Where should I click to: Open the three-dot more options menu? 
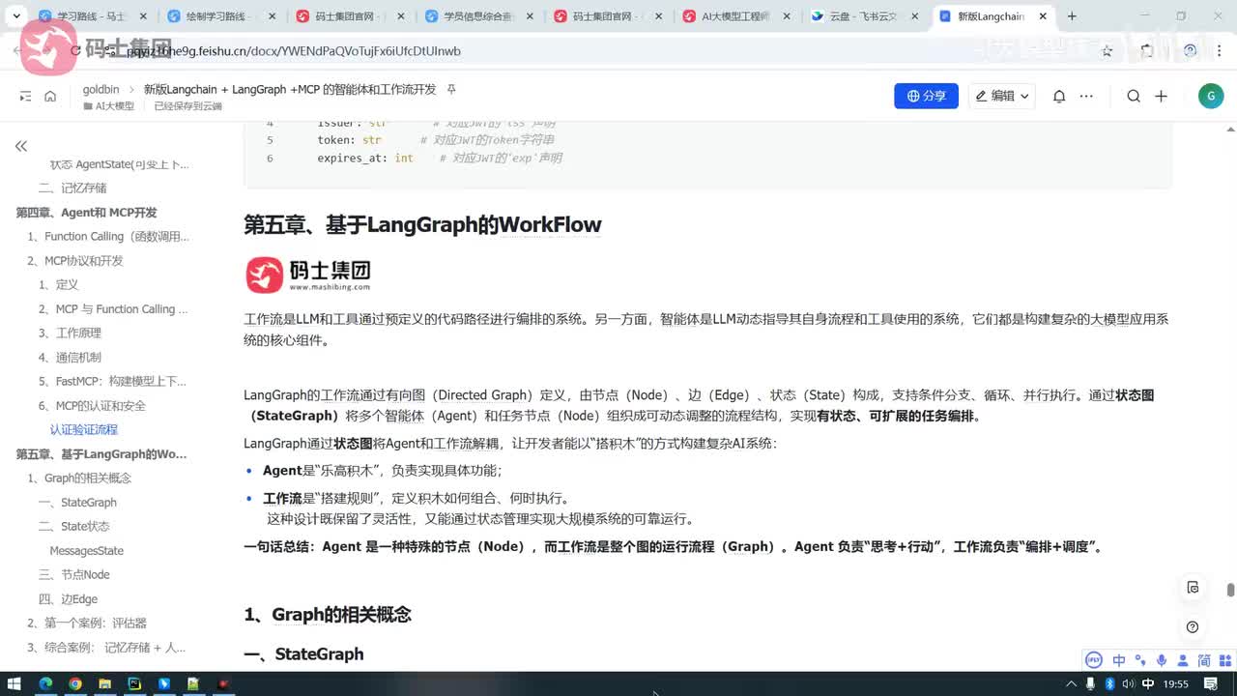coord(1086,96)
